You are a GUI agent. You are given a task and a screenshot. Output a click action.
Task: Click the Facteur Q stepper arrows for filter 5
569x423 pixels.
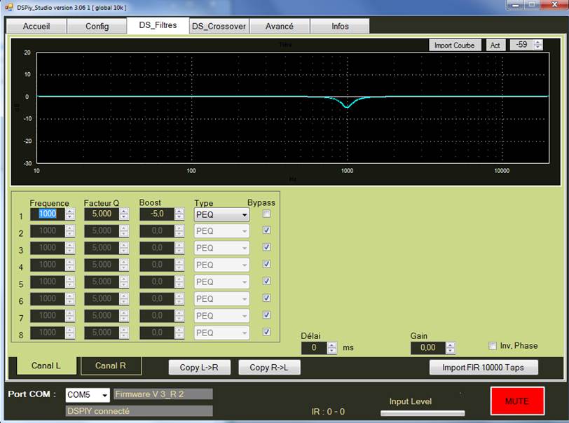click(124, 282)
